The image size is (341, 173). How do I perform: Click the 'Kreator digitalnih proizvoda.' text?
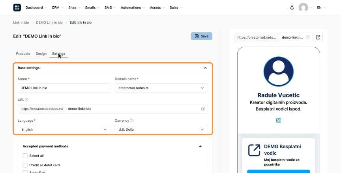(x=278, y=102)
